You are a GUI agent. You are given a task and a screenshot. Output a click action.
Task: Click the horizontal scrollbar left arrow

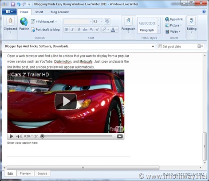coord(4,168)
